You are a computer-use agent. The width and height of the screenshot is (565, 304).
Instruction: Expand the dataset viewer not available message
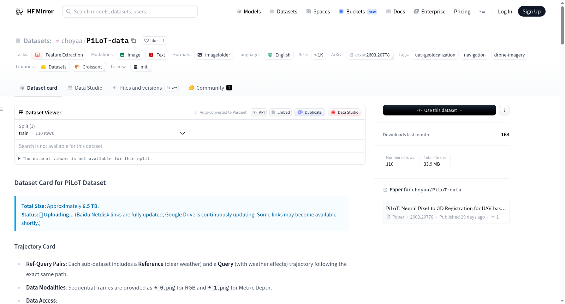(x=85, y=159)
